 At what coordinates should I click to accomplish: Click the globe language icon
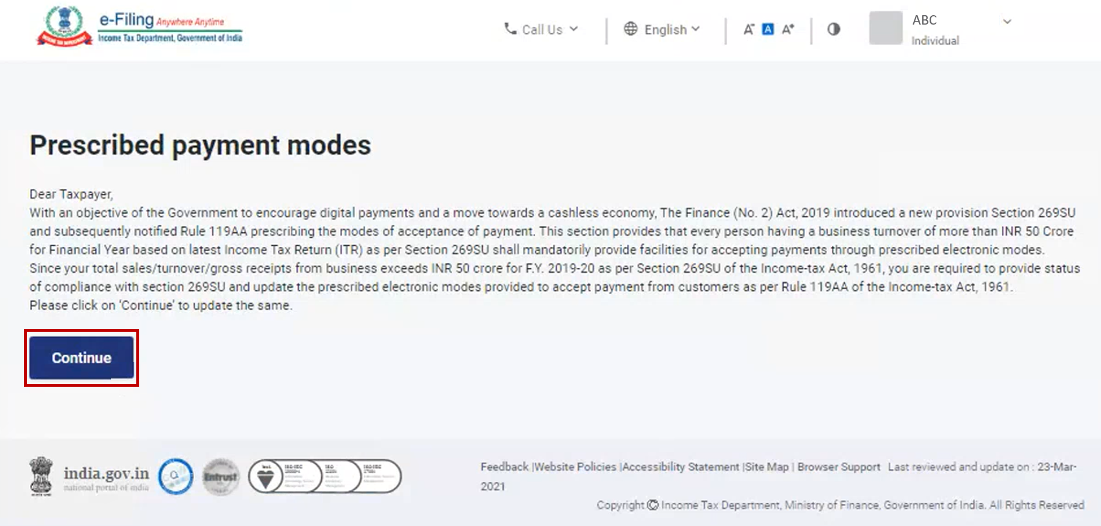[630, 29]
